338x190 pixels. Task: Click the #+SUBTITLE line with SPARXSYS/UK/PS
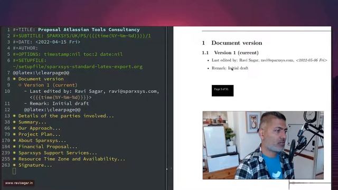click(x=82, y=36)
